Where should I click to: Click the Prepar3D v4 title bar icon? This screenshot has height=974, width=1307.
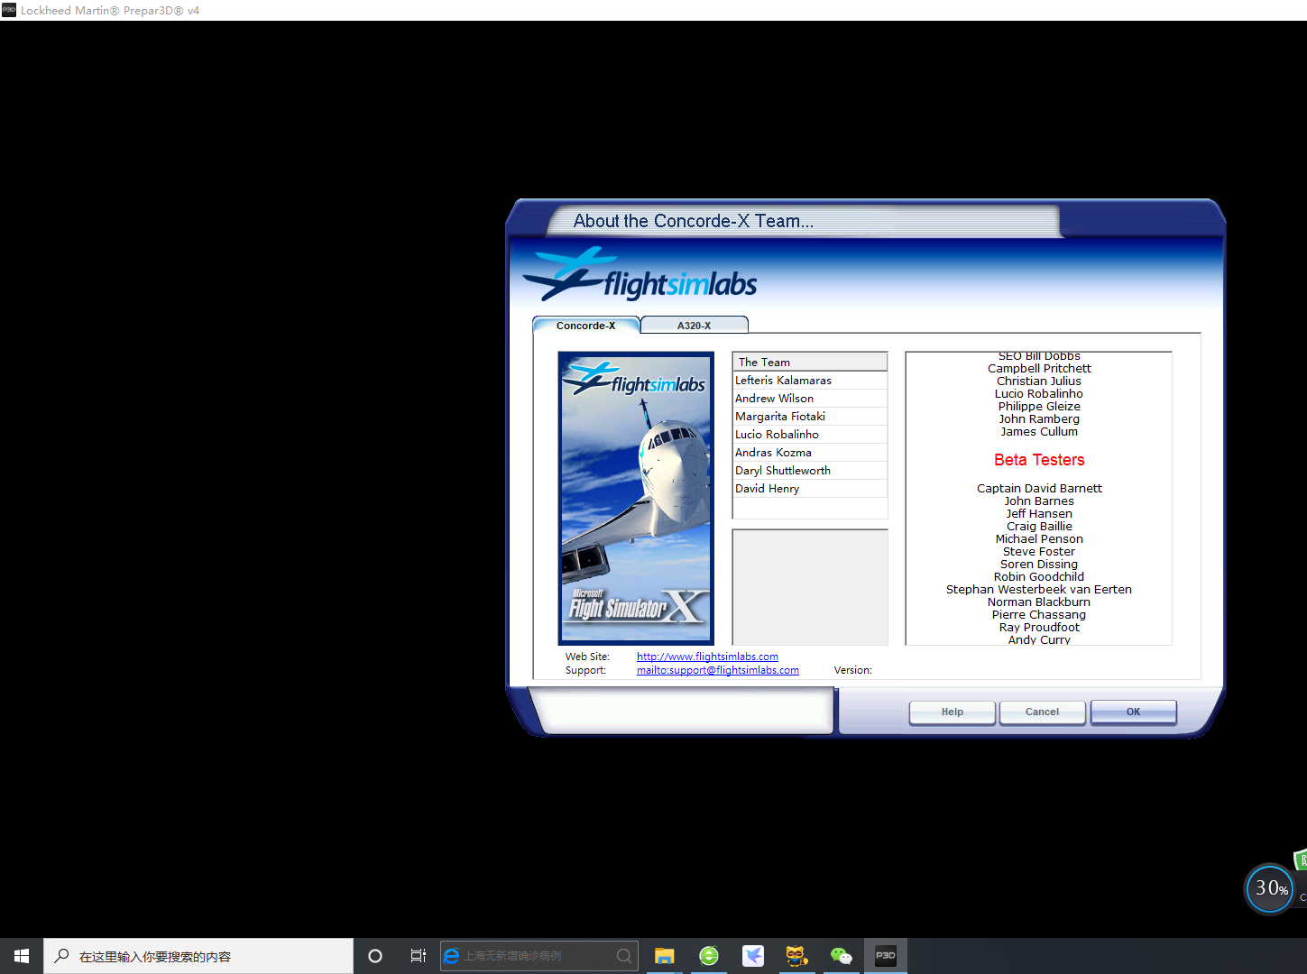click(x=9, y=10)
